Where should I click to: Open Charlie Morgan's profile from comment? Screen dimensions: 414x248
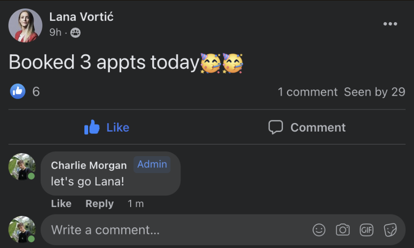pos(89,165)
